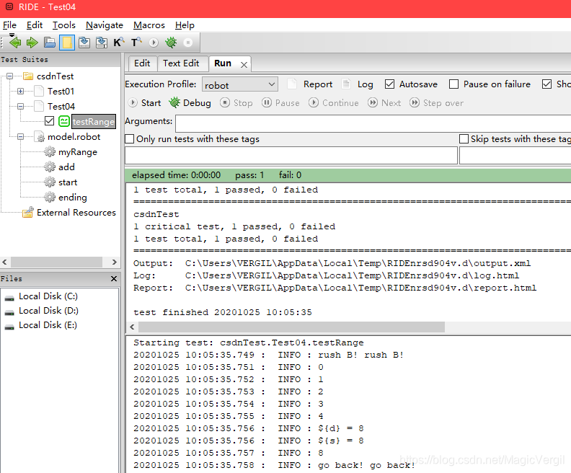Click the green Go Forward arrow
The width and height of the screenshot is (571, 473).
pyautogui.click(x=32, y=43)
